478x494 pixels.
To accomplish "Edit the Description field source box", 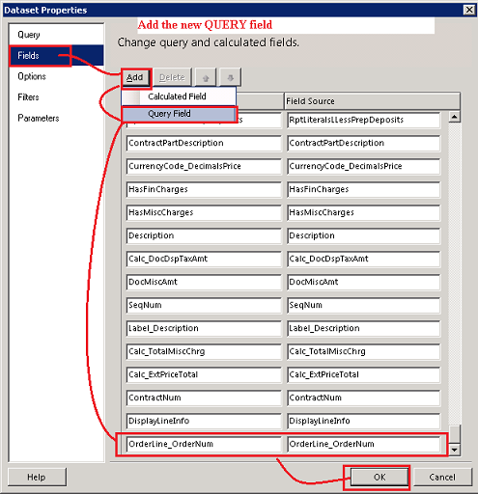I will 364,235.
